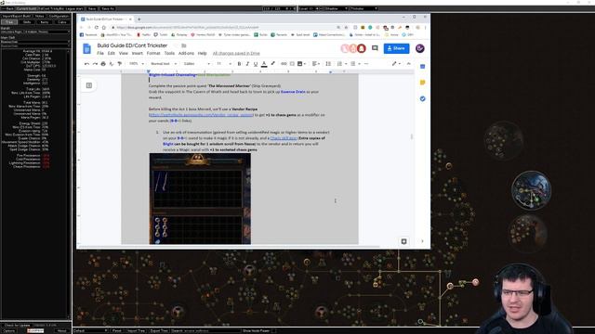Click Save As in Path of Building
This screenshot has height=334, width=595.
[x=108, y=8]
